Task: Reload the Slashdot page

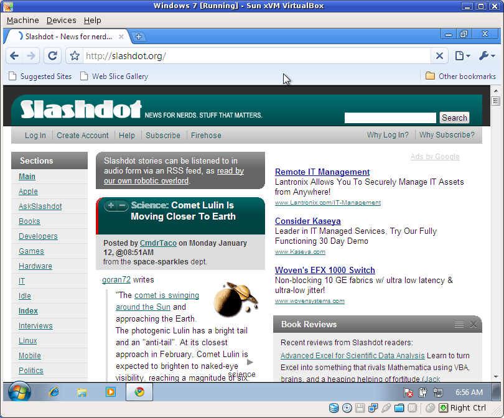Action: [53, 56]
